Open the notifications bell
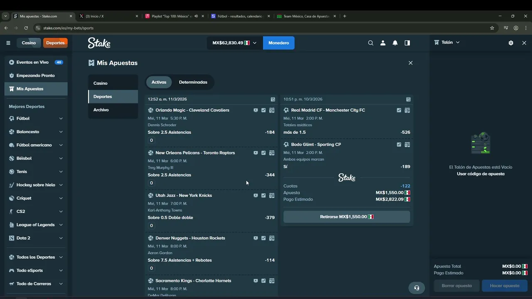 pyautogui.click(x=395, y=43)
